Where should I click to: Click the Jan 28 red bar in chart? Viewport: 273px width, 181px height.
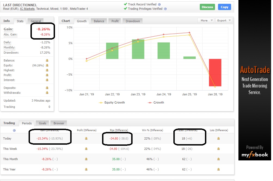click(x=215, y=72)
